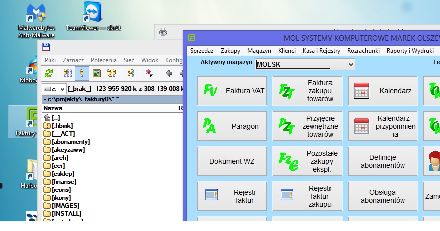Create a Paragon document
This screenshot has height=231, width=440.
pyautogui.click(x=232, y=126)
